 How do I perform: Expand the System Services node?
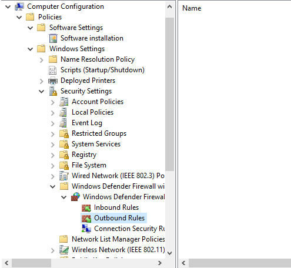52,145
